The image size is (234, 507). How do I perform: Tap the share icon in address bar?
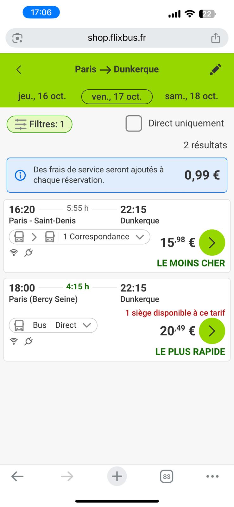click(x=216, y=38)
